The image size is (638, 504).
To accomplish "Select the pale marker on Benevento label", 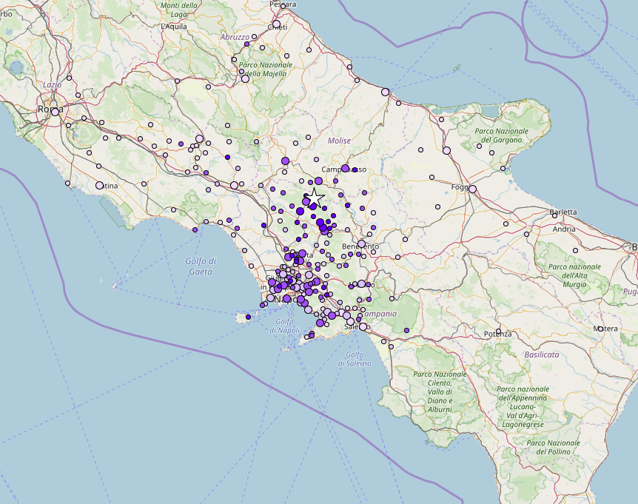I will (x=361, y=243).
